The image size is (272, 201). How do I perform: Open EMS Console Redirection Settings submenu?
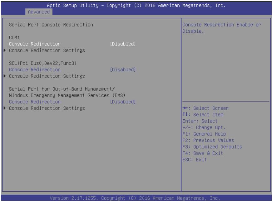coord(47,108)
